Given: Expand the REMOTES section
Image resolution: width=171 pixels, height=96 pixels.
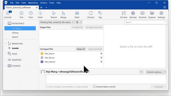Looking at the screenshot, I should pos(6,60).
